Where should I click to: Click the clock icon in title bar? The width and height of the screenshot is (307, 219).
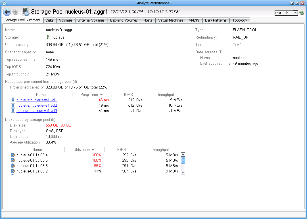click(4, 3)
